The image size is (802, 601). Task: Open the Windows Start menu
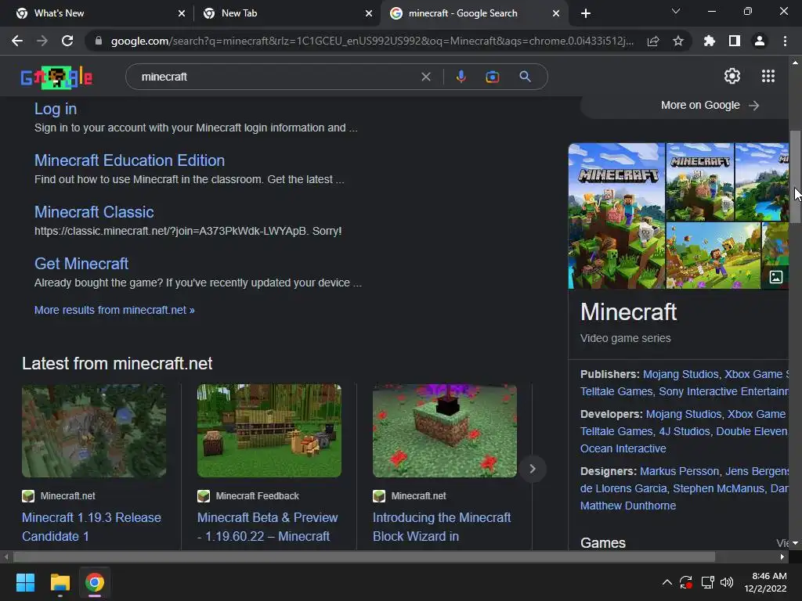point(25,582)
